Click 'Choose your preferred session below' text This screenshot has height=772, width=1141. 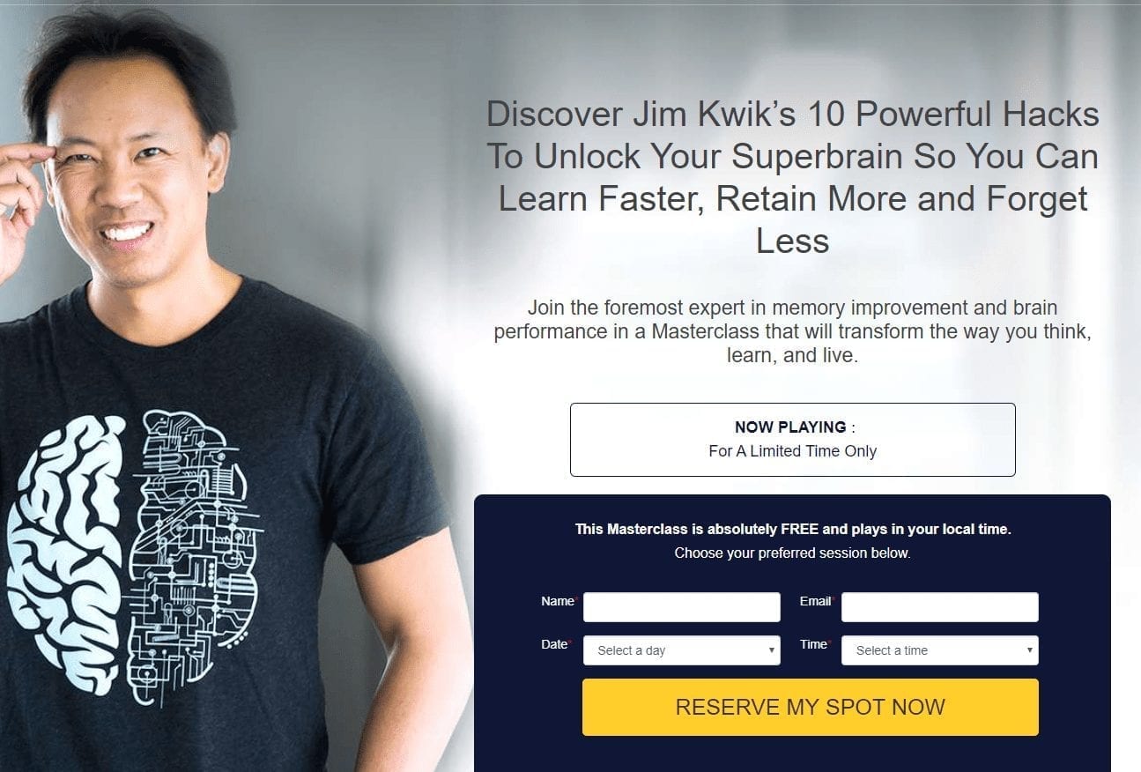[793, 553]
